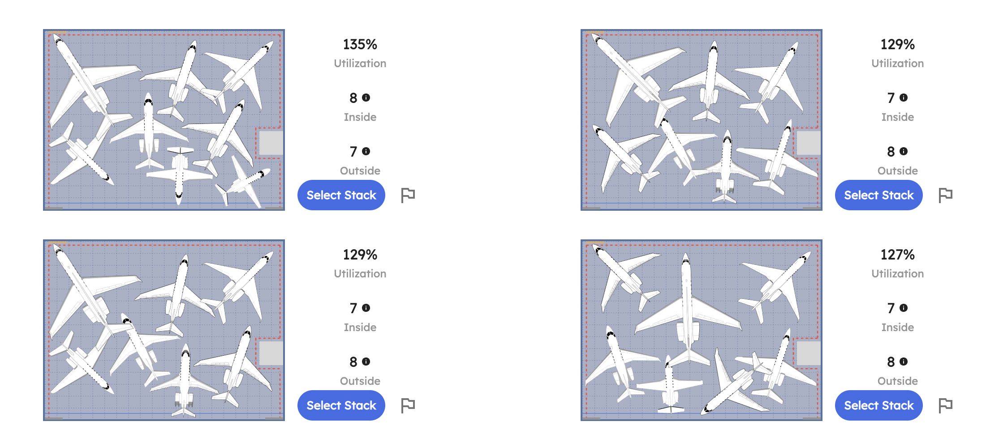Open the info icon next to 7 Inside on the 127% stack
Image resolution: width=999 pixels, height=434 pixels.
pyautogui.click(x=904, y=308)
